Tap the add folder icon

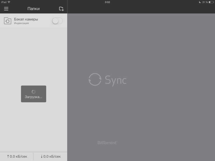tap(61, 9)
